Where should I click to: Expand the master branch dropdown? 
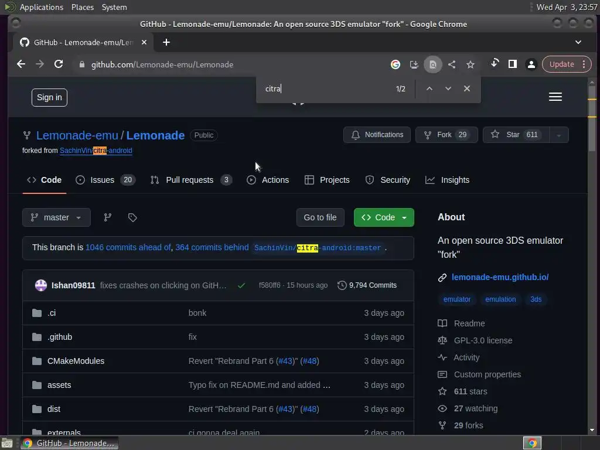[x=56, y=217]
